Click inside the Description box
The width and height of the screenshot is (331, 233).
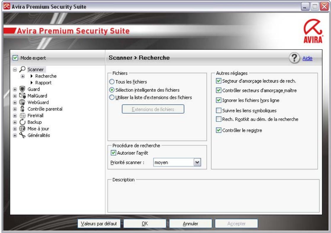[213, 197]
